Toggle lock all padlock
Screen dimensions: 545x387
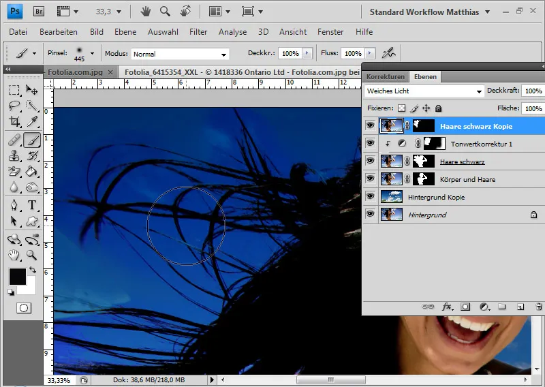438,108
